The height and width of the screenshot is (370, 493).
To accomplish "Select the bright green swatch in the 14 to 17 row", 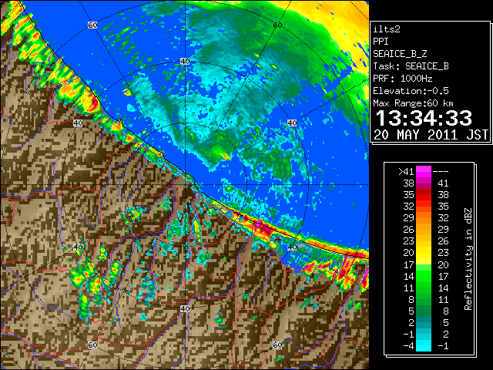I will (424, 276).
